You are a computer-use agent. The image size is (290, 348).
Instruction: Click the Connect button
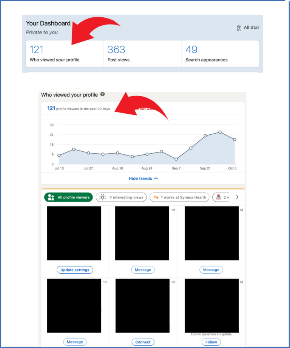click(143, 342)
